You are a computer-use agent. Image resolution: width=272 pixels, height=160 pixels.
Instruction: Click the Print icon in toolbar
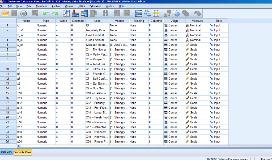click(23, 13)
